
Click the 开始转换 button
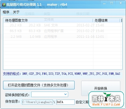point(101,88)
